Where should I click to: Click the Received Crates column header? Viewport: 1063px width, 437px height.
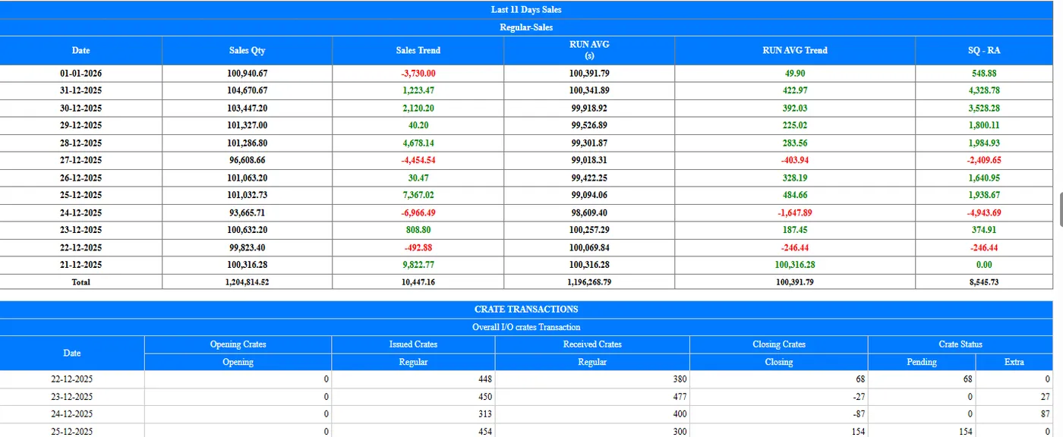592,344
